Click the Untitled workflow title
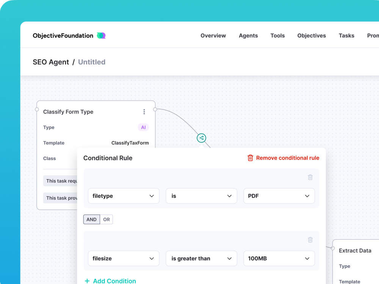The image size is (379, 284). tap(92, 62)
